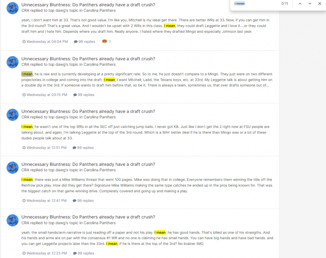The height and width of the screenshot is (258, 326).
Task: Click timestamp Wednesday at 12:41 PM
Action: tap(44, 201)
